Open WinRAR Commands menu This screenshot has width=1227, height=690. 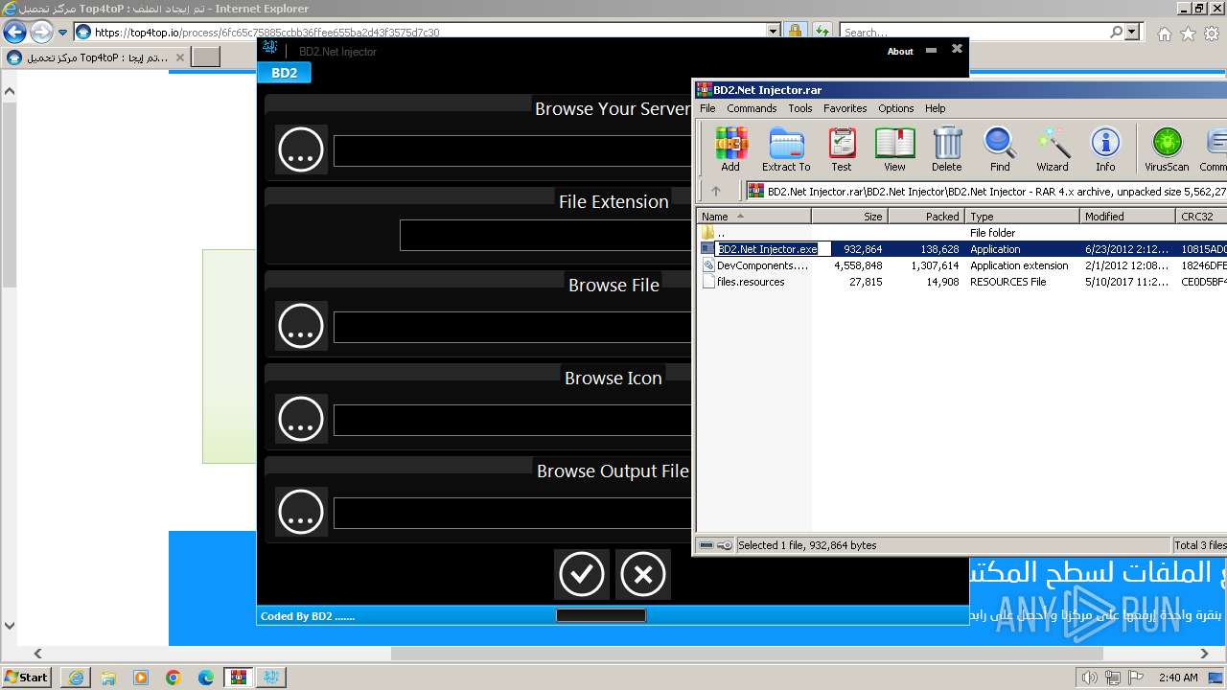[x=752, y=108]
